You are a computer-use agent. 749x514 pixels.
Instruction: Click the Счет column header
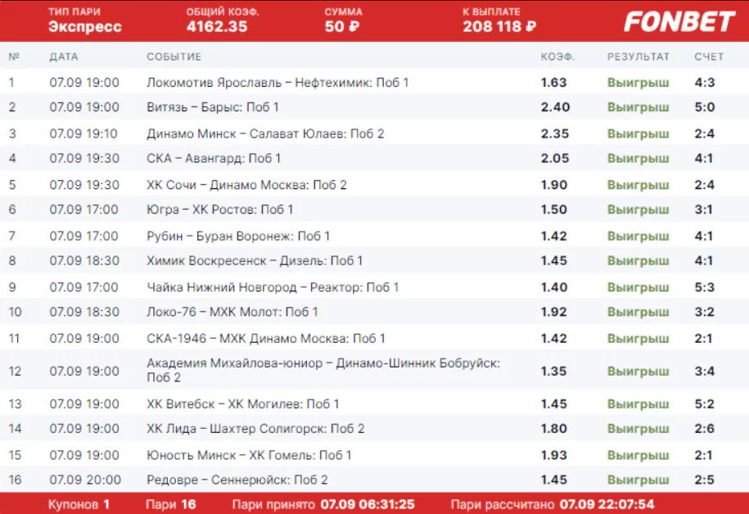click(x=709, y=56)
